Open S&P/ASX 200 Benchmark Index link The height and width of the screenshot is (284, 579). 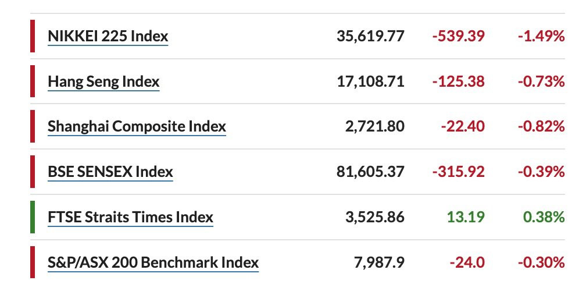[153, 262]
